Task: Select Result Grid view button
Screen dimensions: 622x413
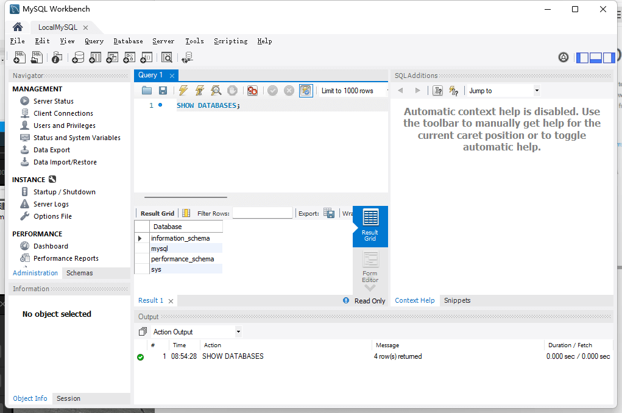Action: pyautogui.click(x=370, y=226)
